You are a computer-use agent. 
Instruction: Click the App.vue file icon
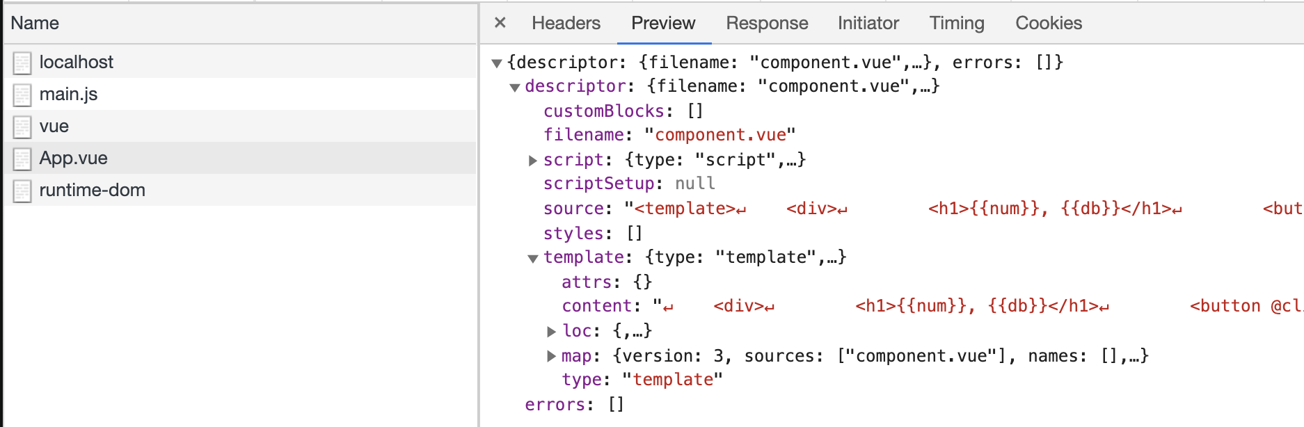pos(22,159)
